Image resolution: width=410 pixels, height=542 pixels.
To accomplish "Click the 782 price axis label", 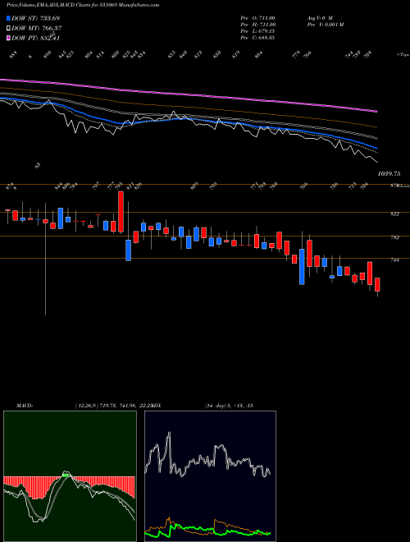I will pos(394,238).
